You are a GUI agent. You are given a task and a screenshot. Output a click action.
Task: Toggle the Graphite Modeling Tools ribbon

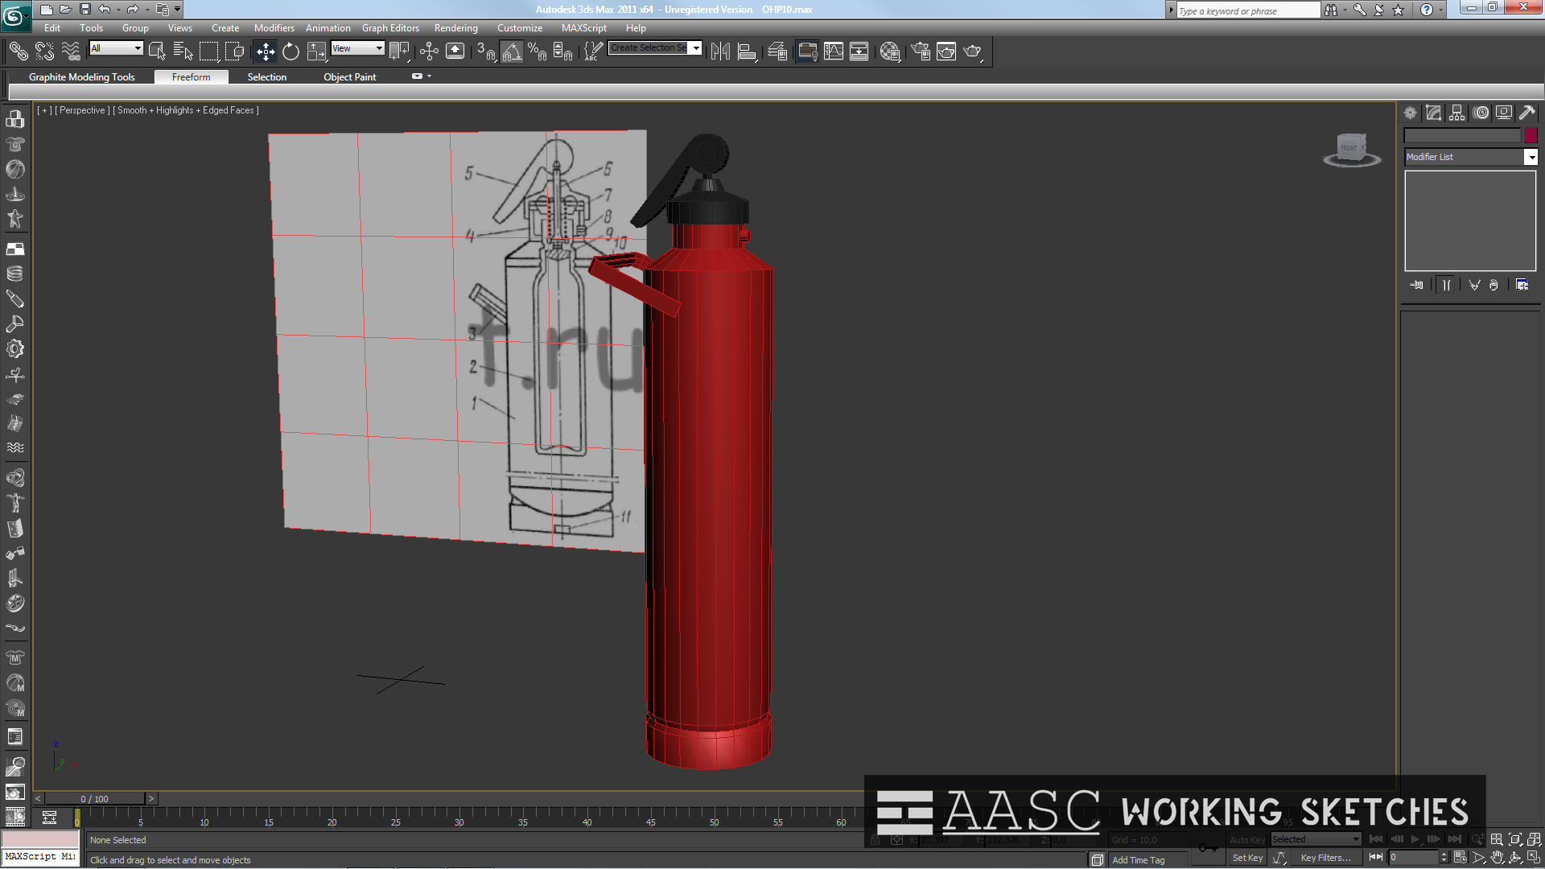(807, 51)
